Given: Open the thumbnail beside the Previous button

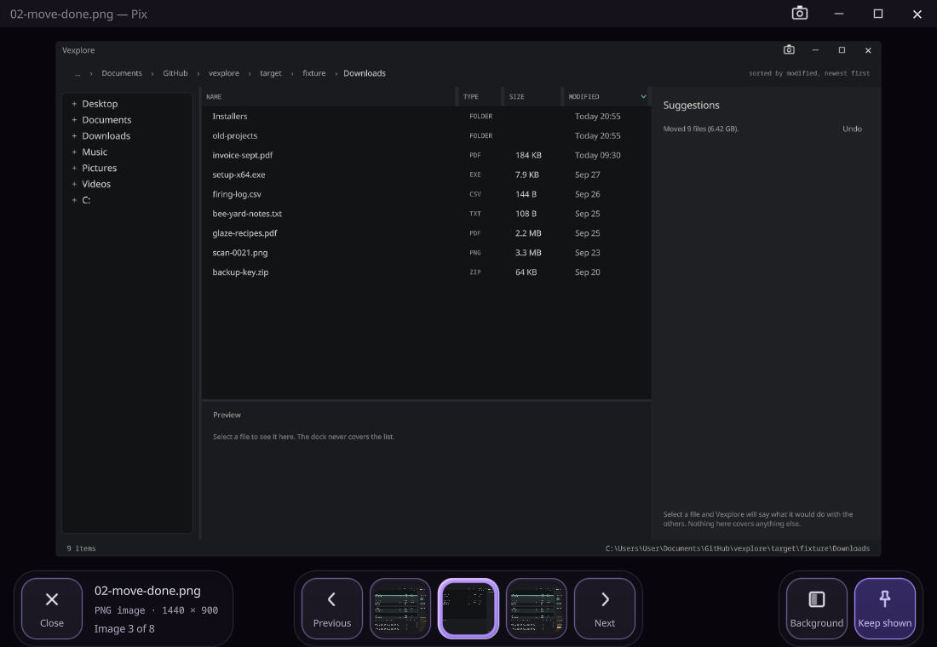Looking at the screenshot, I should pyautogui.click(x=400, y=608).
